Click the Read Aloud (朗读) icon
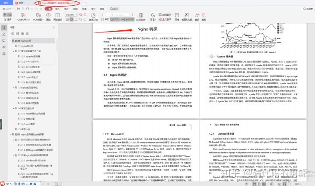315x186 pixels. pos(197,17)
